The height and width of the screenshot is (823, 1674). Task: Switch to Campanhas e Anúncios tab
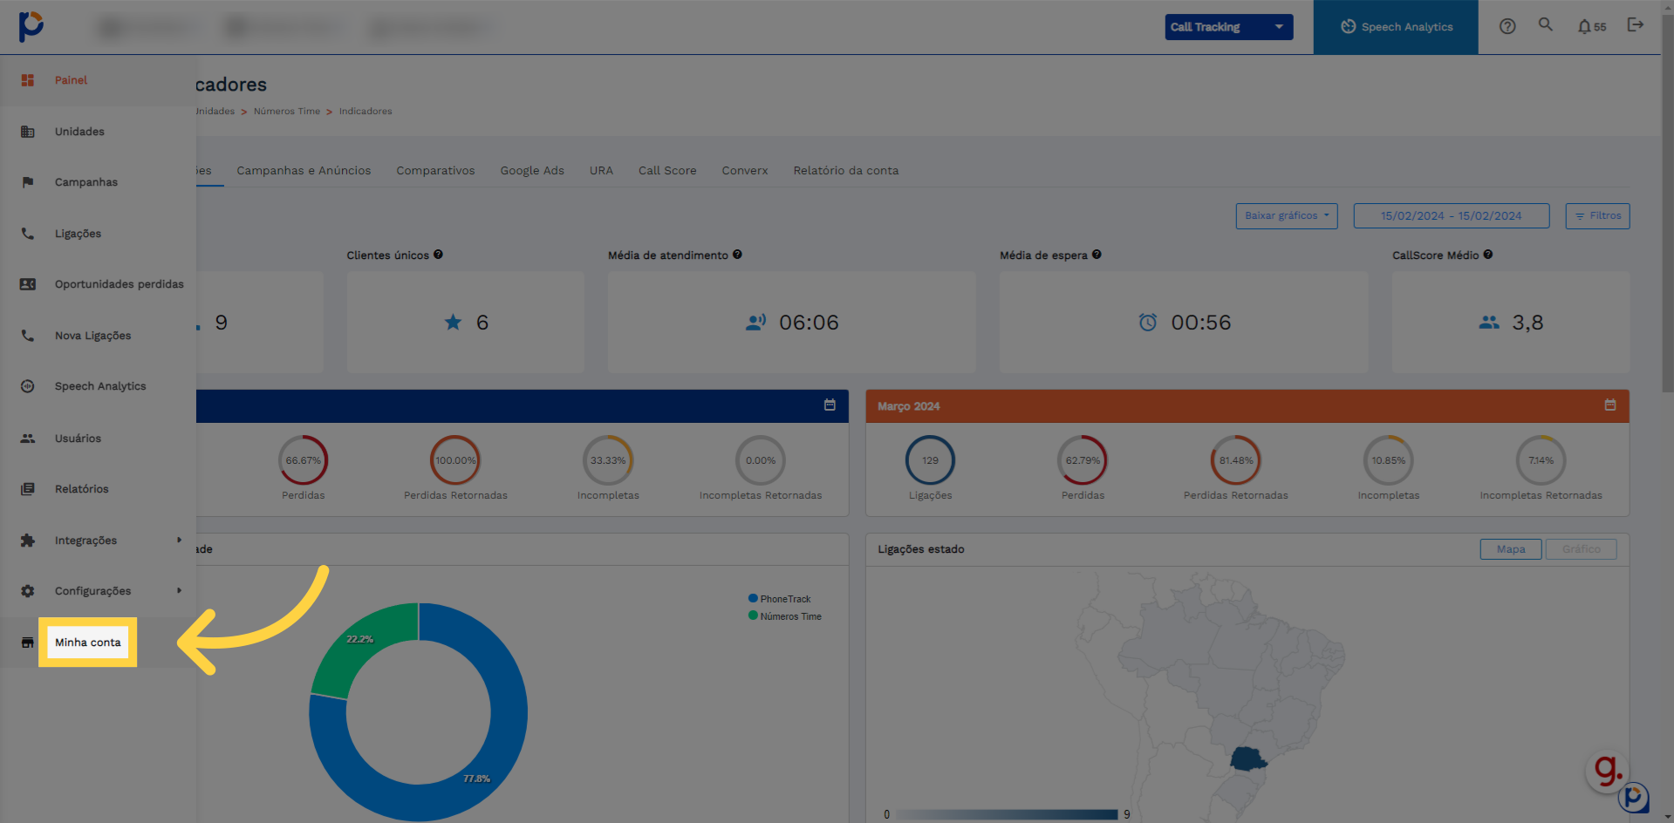pos(304,171)
